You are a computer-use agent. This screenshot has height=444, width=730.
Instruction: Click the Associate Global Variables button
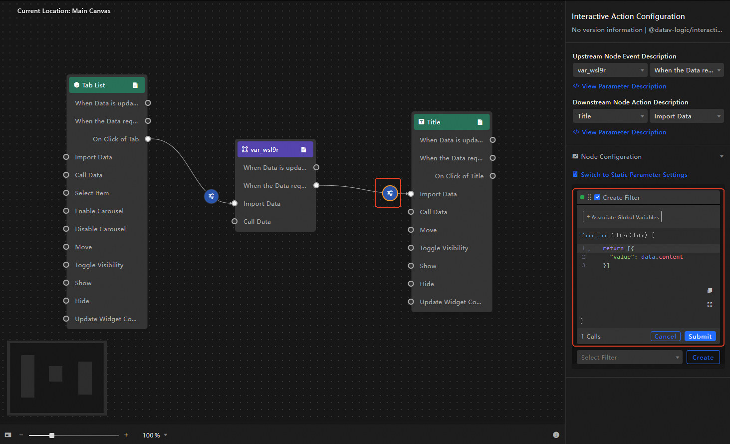pyautogui.click(x=622, y=217)
